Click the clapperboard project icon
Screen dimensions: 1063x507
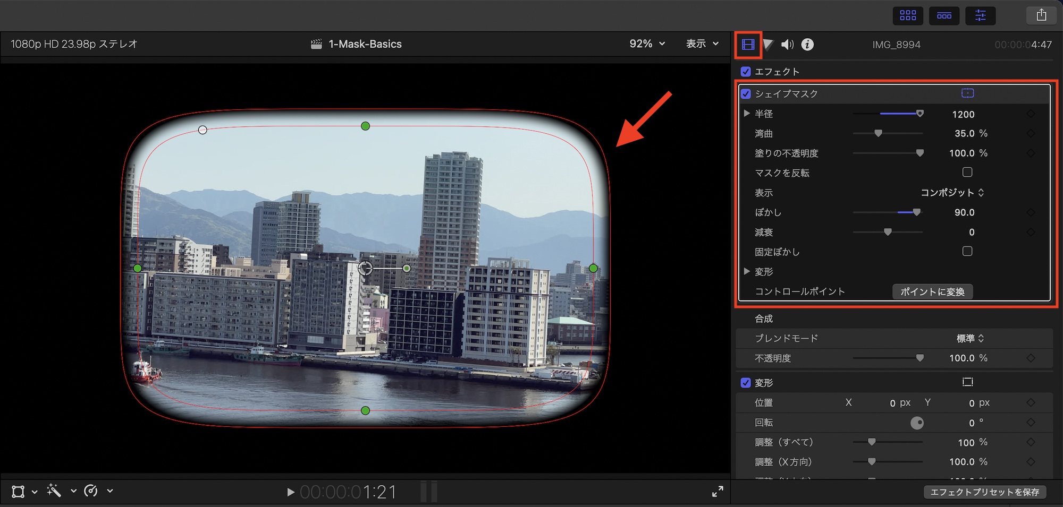pyautogui.click(x=316, y=44)
